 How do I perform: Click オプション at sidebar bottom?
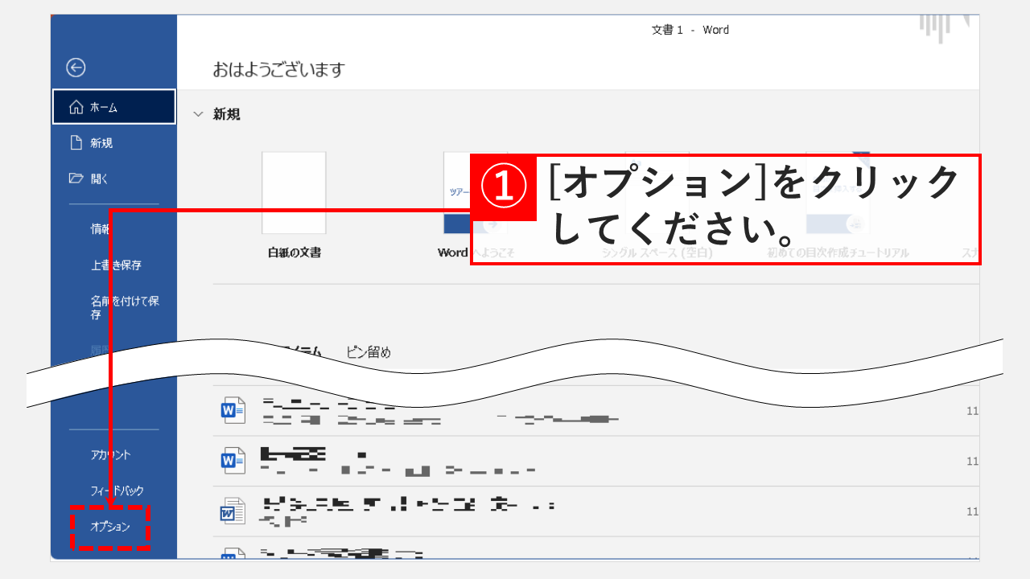(110, 528)
